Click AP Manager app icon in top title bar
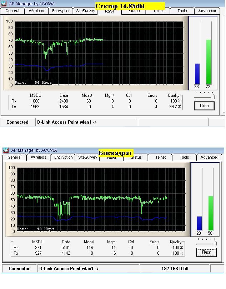This screenshot has height=289, width=226. point(4,4)
